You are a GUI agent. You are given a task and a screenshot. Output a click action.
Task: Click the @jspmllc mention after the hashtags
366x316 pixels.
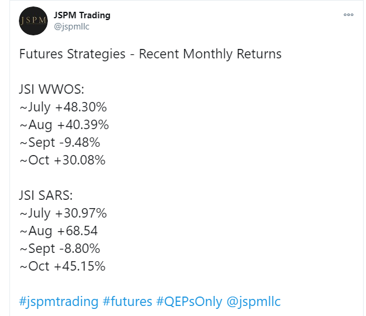tap(253, 301)
